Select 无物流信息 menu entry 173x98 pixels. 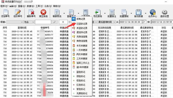(82, 37)
